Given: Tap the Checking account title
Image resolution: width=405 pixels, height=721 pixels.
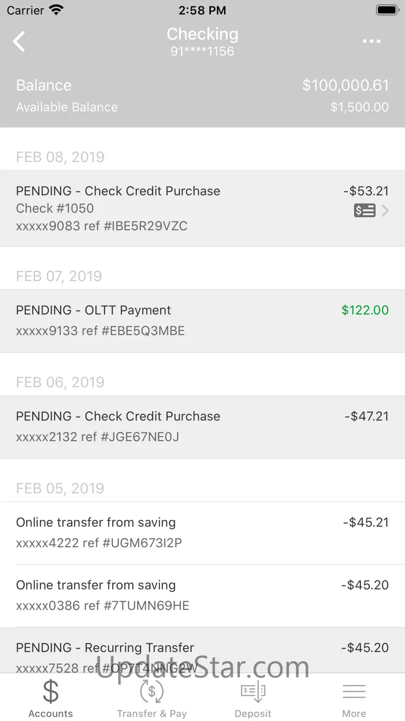Looking at the screenshot, I should (x=203, y=34).
